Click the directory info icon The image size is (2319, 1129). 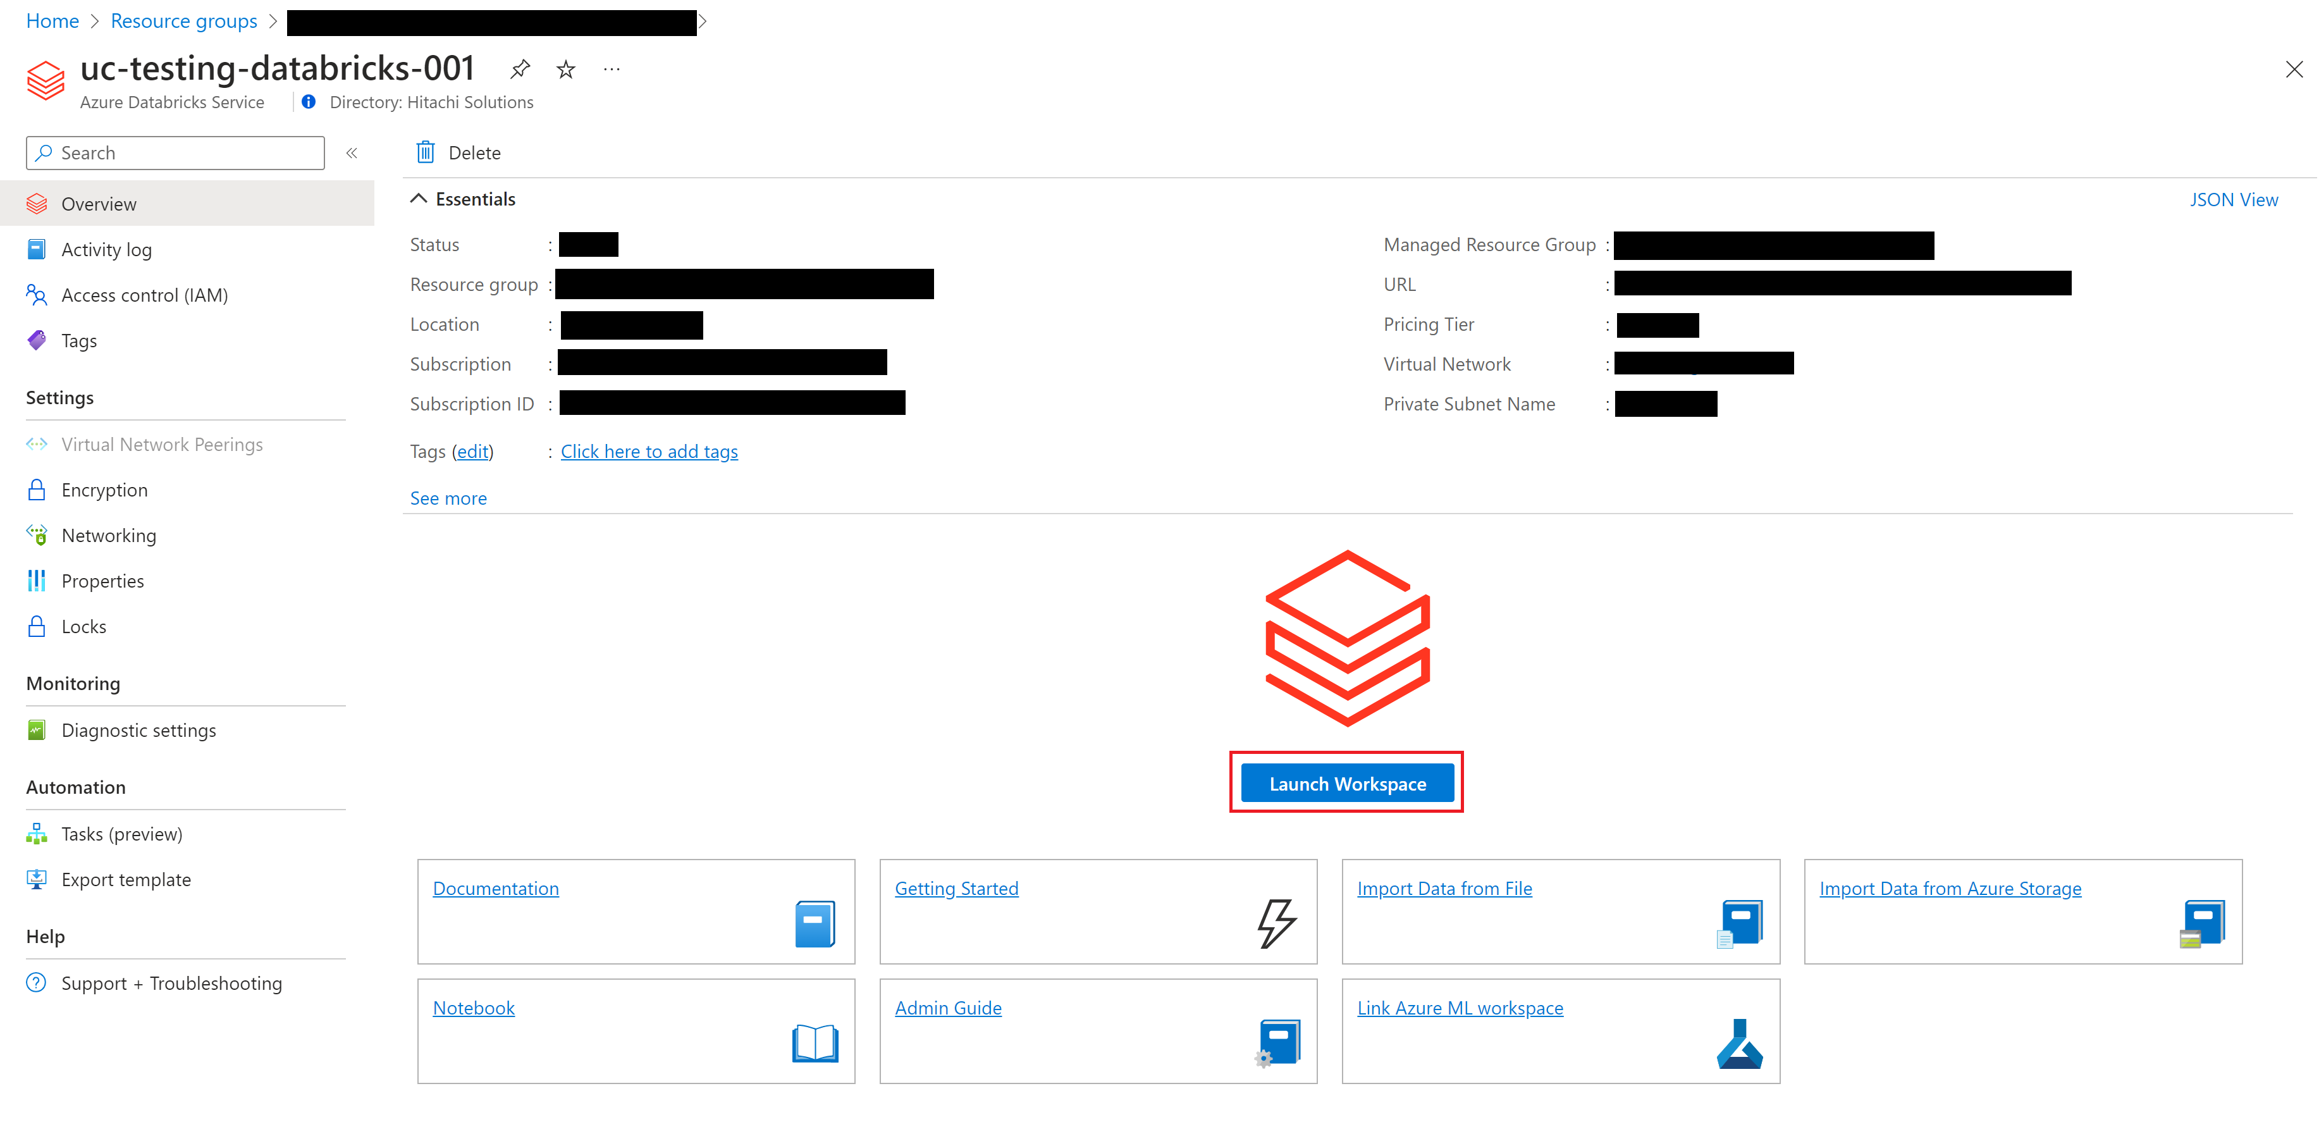(x=309, y=102)
